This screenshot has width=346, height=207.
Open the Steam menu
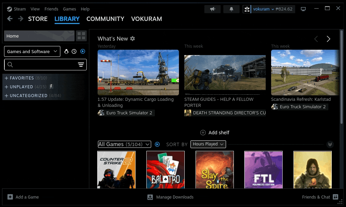pyautogui.click(x=20, y=9)
